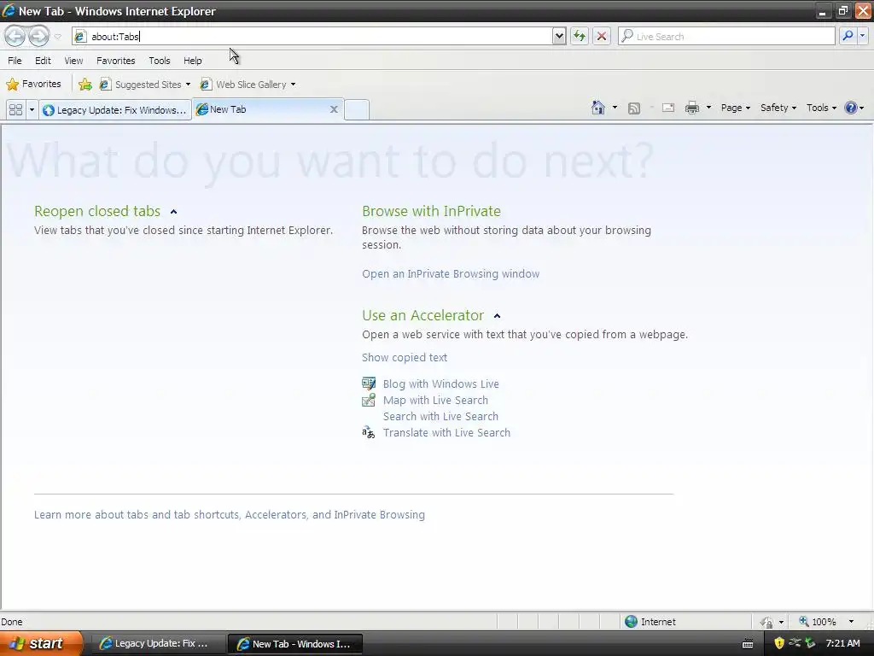Close the New Tab tab
Image resolution: width=874 pixels, height=656 pixels.
[x=334, y=109]
